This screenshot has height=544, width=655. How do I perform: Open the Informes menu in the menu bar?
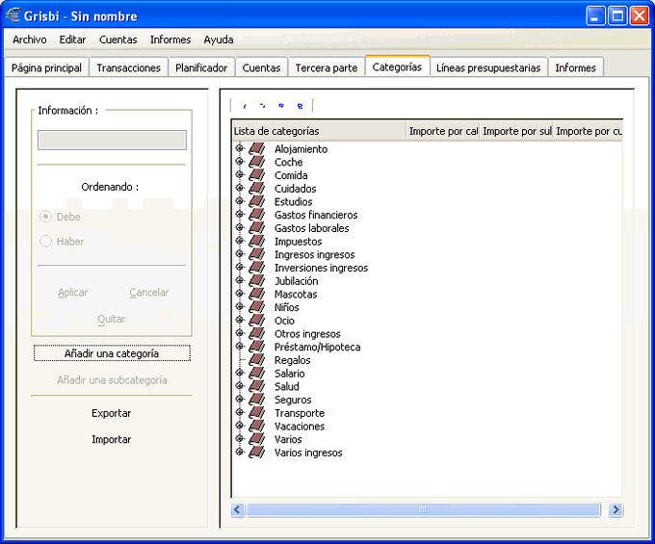[170, 39]
